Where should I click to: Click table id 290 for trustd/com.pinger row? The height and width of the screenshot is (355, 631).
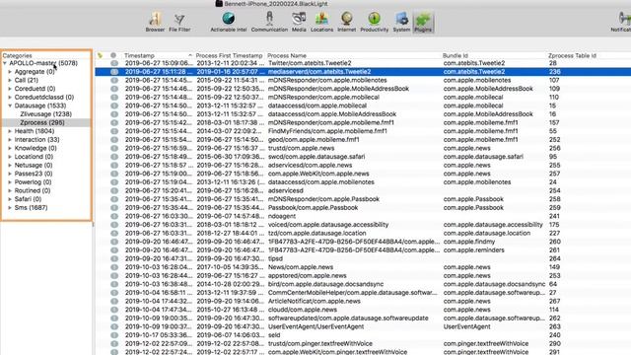click(x=554, y=344)
